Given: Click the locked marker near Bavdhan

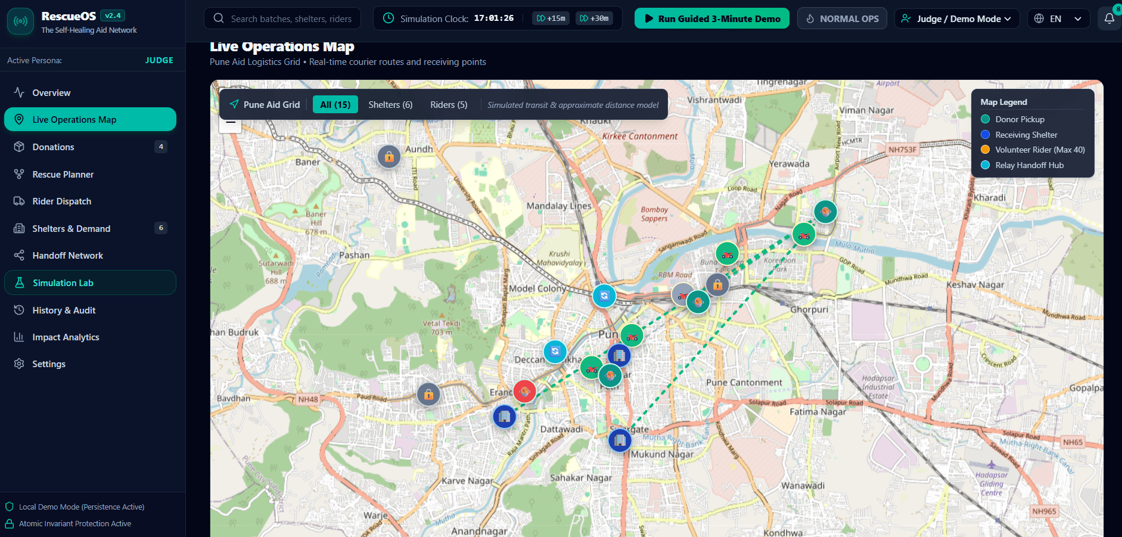Looking at the screenshot, I should [x=428, y=394].
